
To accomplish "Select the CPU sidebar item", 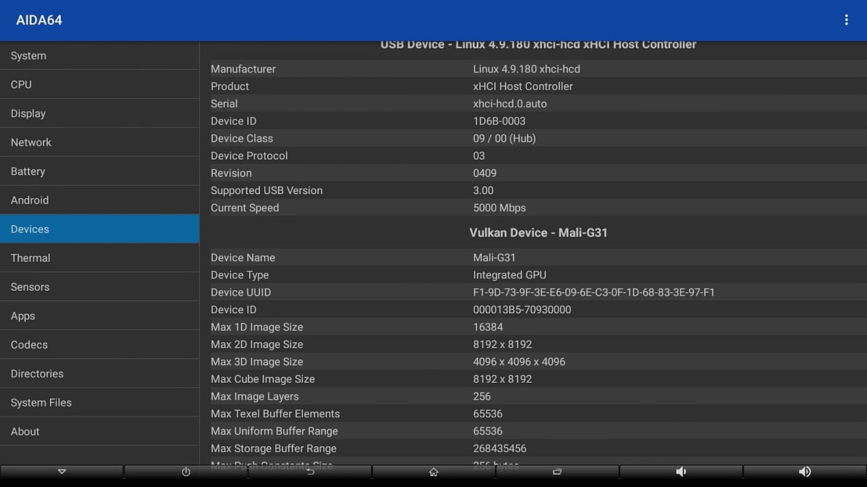I will pyautogui.click(x=100, y=85).
